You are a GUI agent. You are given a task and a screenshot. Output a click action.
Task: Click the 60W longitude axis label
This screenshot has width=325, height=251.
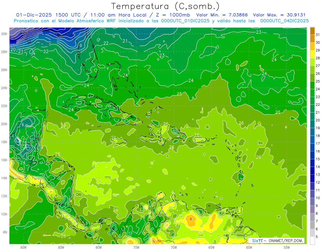(249, 247)
